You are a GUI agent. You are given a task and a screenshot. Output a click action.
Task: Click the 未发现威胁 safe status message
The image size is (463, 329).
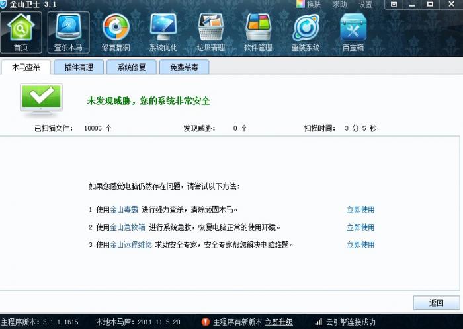(x=149, y=101)
